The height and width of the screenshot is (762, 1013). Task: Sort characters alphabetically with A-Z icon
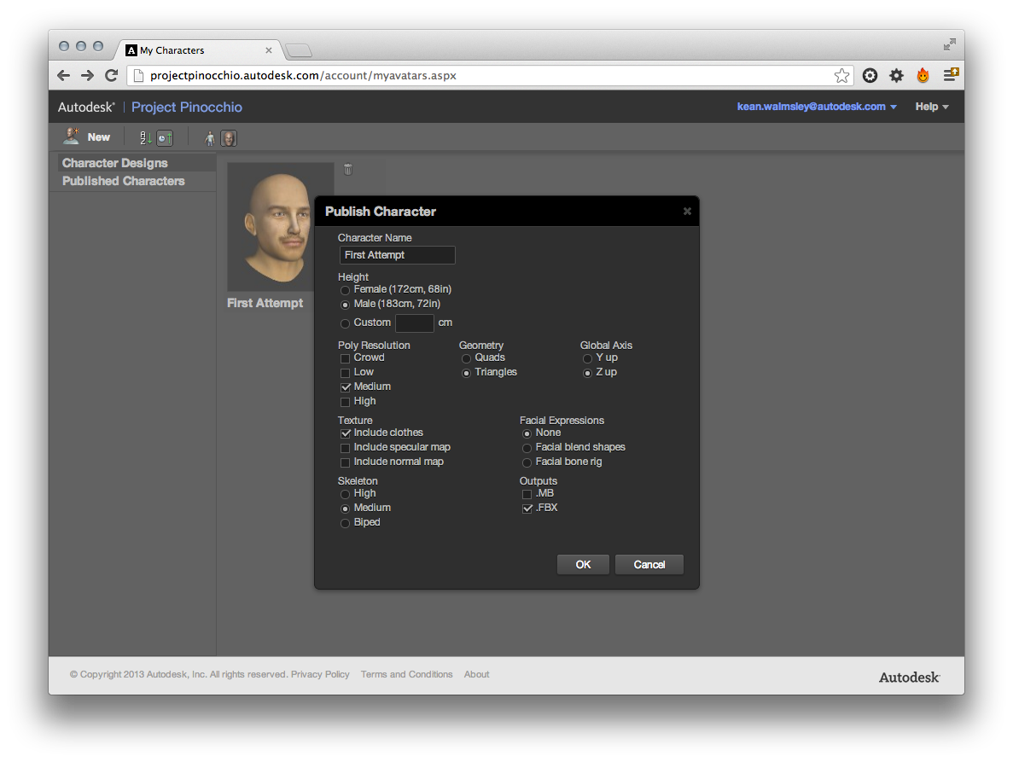click(145, 137)
